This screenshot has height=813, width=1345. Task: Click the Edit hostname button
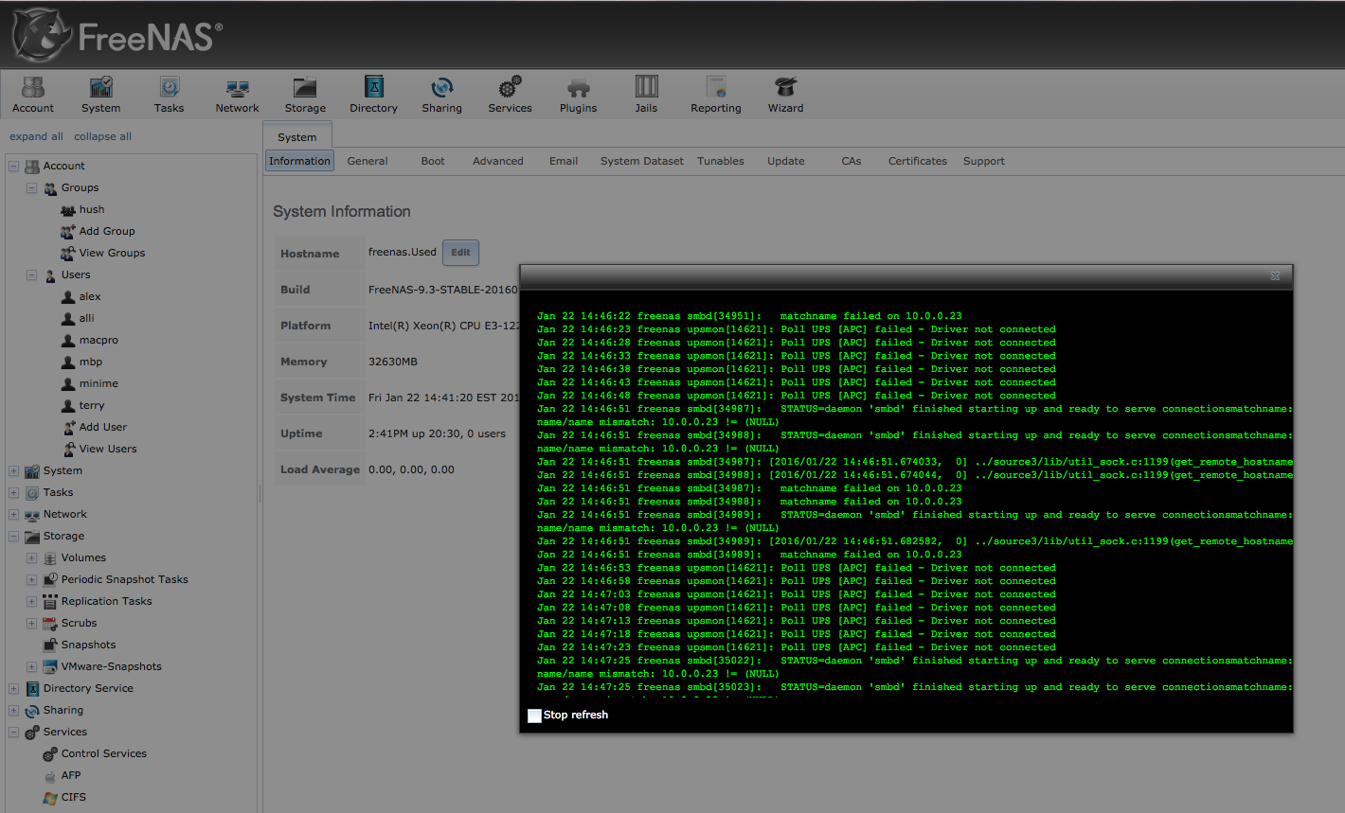[460, 253]
